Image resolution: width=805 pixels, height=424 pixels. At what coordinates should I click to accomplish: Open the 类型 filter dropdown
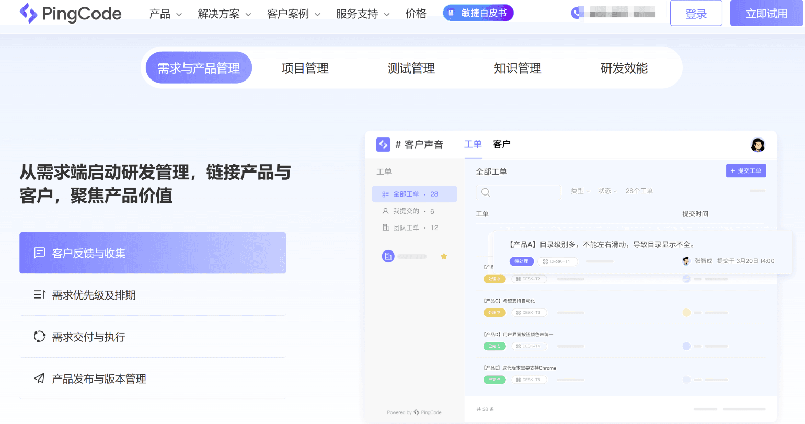click(580, 191)
